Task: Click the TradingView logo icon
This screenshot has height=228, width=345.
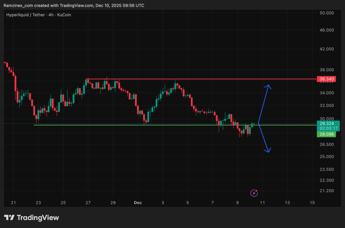Action: pyautogui.click(x=9, y=218)
